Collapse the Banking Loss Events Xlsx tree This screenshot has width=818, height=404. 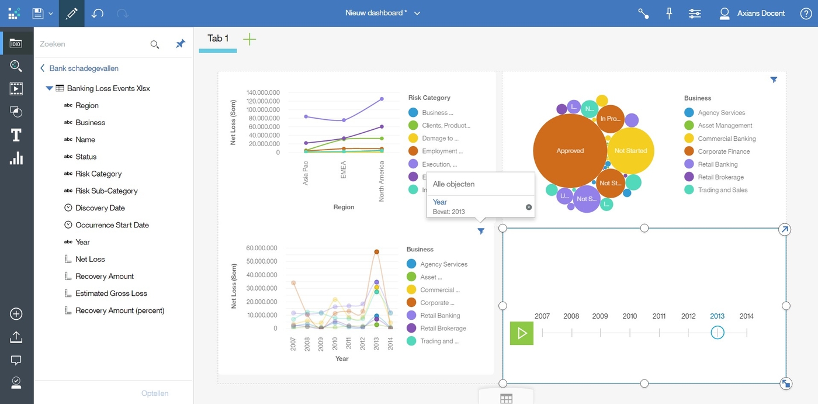(x=49, y=88)
